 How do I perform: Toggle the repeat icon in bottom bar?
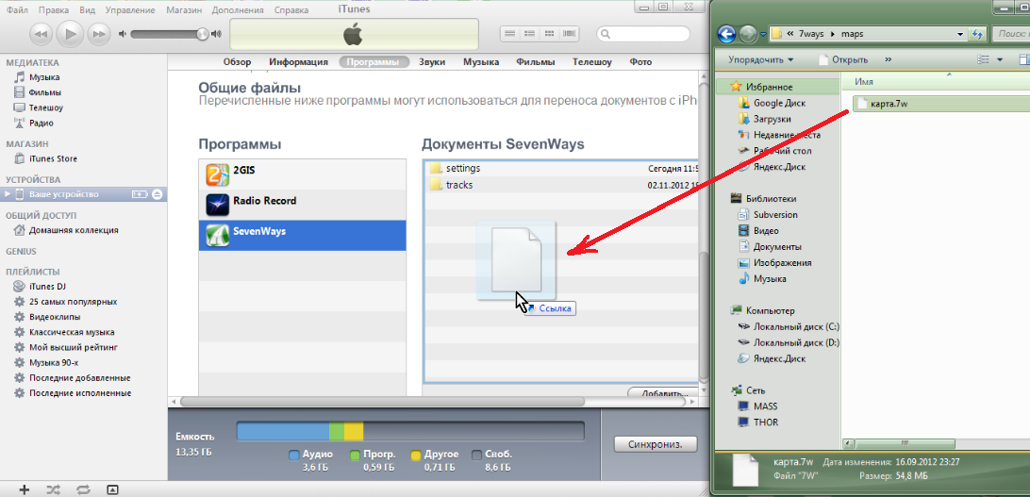[x=83, y=489]
